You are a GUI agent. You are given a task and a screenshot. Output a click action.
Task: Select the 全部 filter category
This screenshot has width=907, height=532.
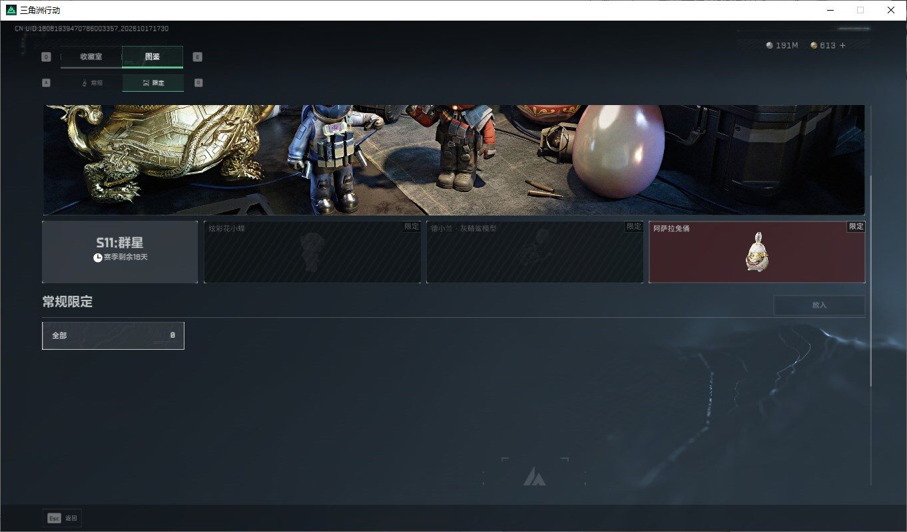(113, 336)
